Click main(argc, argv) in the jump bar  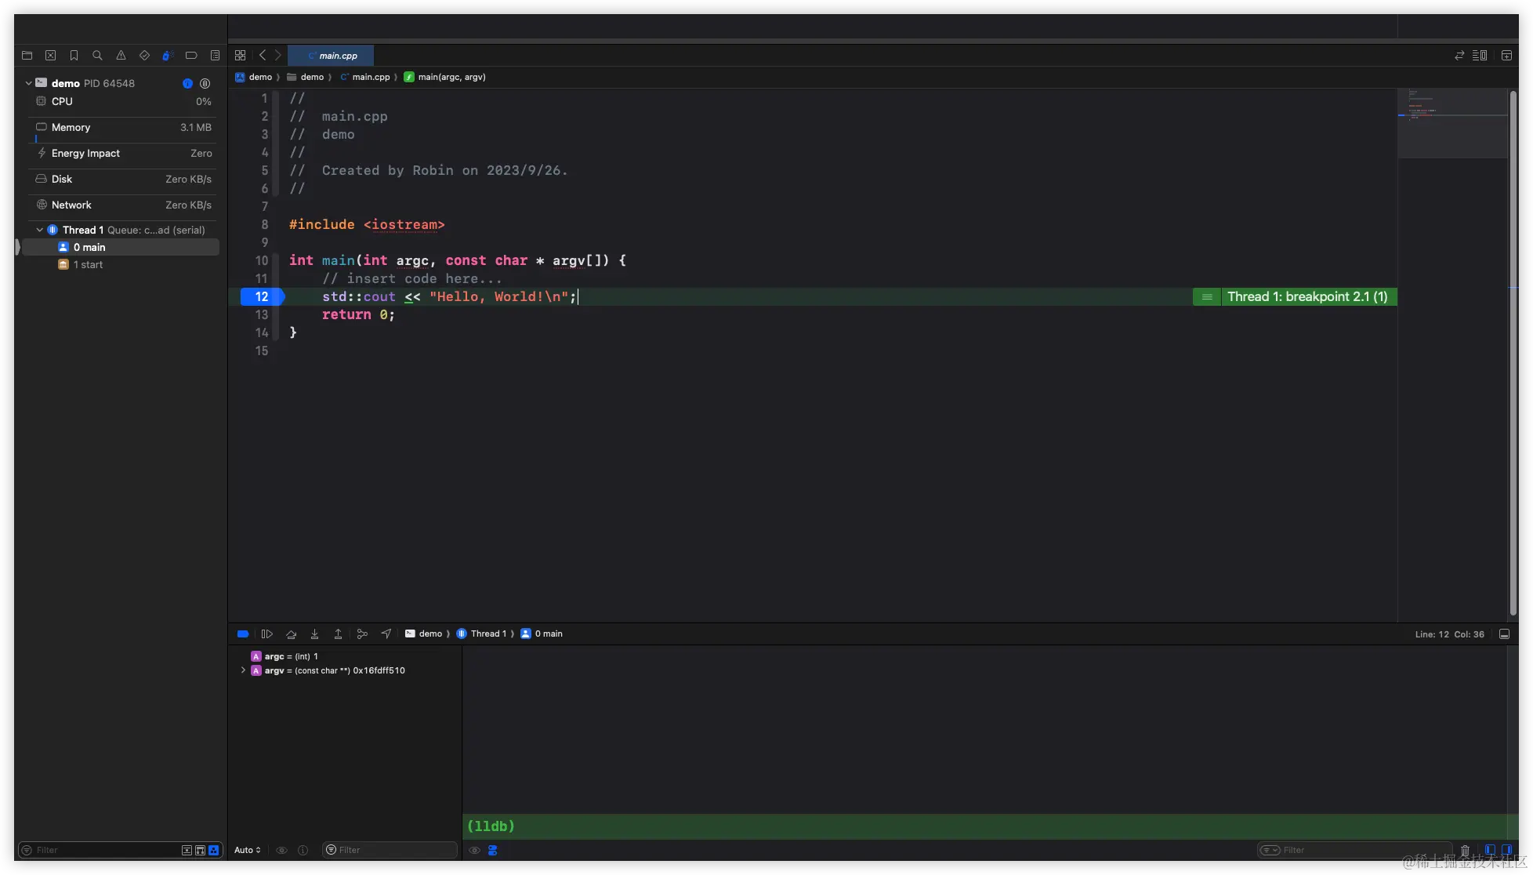point(451,77)
